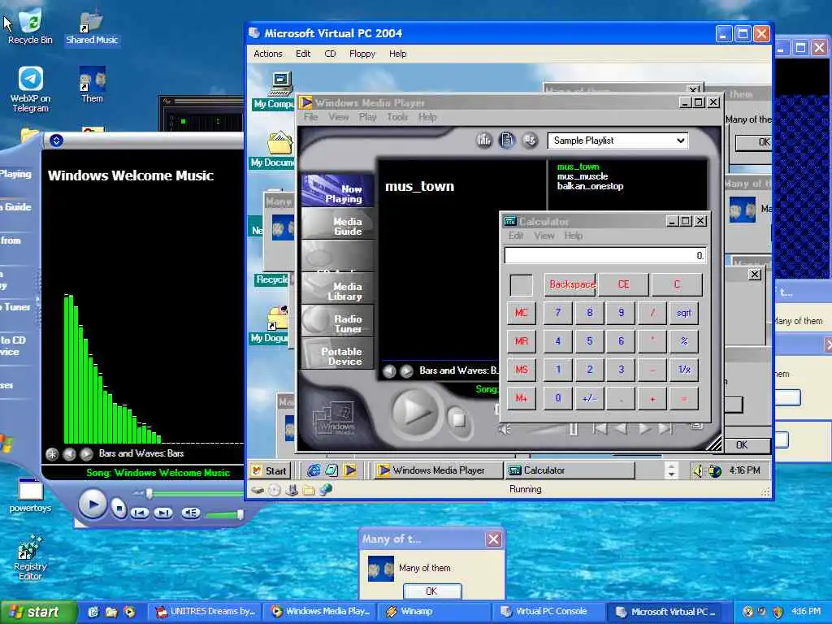Click the hard disk icon in the Virtual PC status bar
This screenshot has height=624, width=832.
pyautogui.click(x=258, y=490)
